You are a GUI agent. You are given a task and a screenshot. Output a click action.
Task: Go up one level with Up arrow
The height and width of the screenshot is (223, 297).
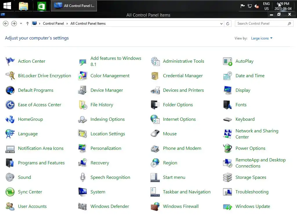[28, 24]
